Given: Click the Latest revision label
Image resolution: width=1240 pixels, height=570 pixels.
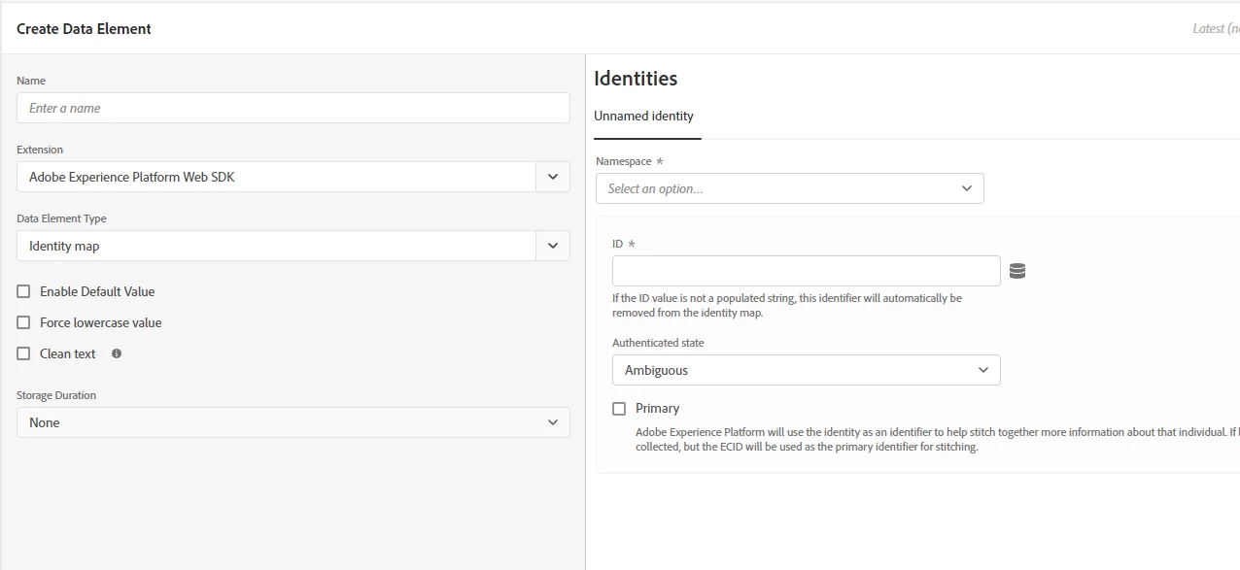Looking at the screenshot, I should [1215, 29].
